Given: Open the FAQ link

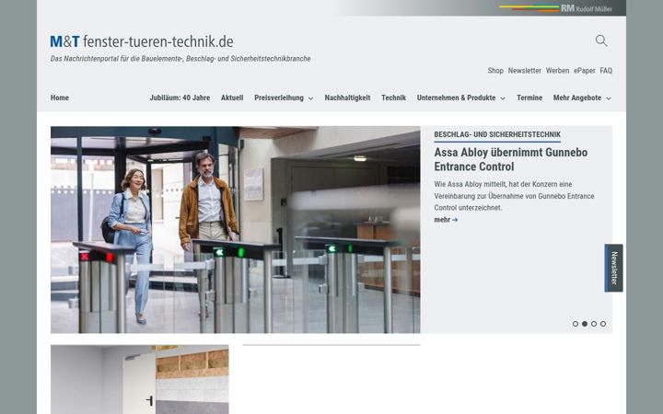Looking at the screenshot, I should coord(606,71).
